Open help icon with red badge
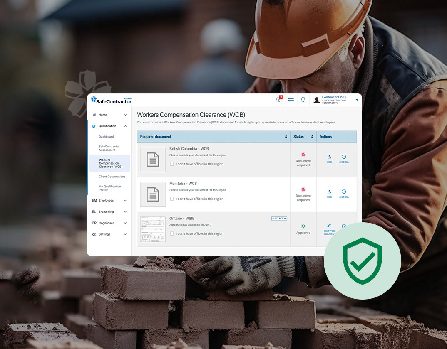The width and height of the screenshot is (447, 349). tap(279, 99)
